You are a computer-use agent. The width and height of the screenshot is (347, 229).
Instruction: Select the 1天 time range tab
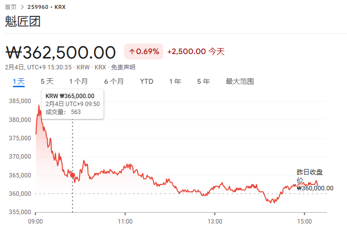pos(19,81)
